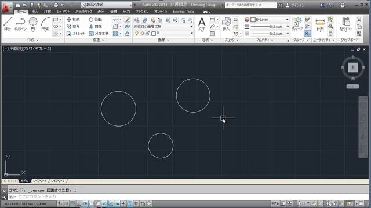Click the Paste (貼り付け) icon
371x208 pixels.
tap(346, 24)
